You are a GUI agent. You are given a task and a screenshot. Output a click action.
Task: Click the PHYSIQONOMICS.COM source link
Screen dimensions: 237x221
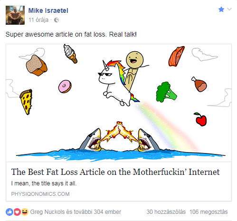[x=40, y=194]
